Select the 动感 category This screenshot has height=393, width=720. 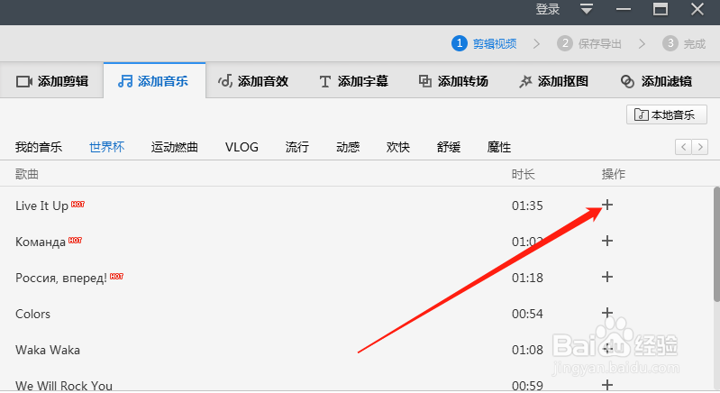[x=348, y=147]
